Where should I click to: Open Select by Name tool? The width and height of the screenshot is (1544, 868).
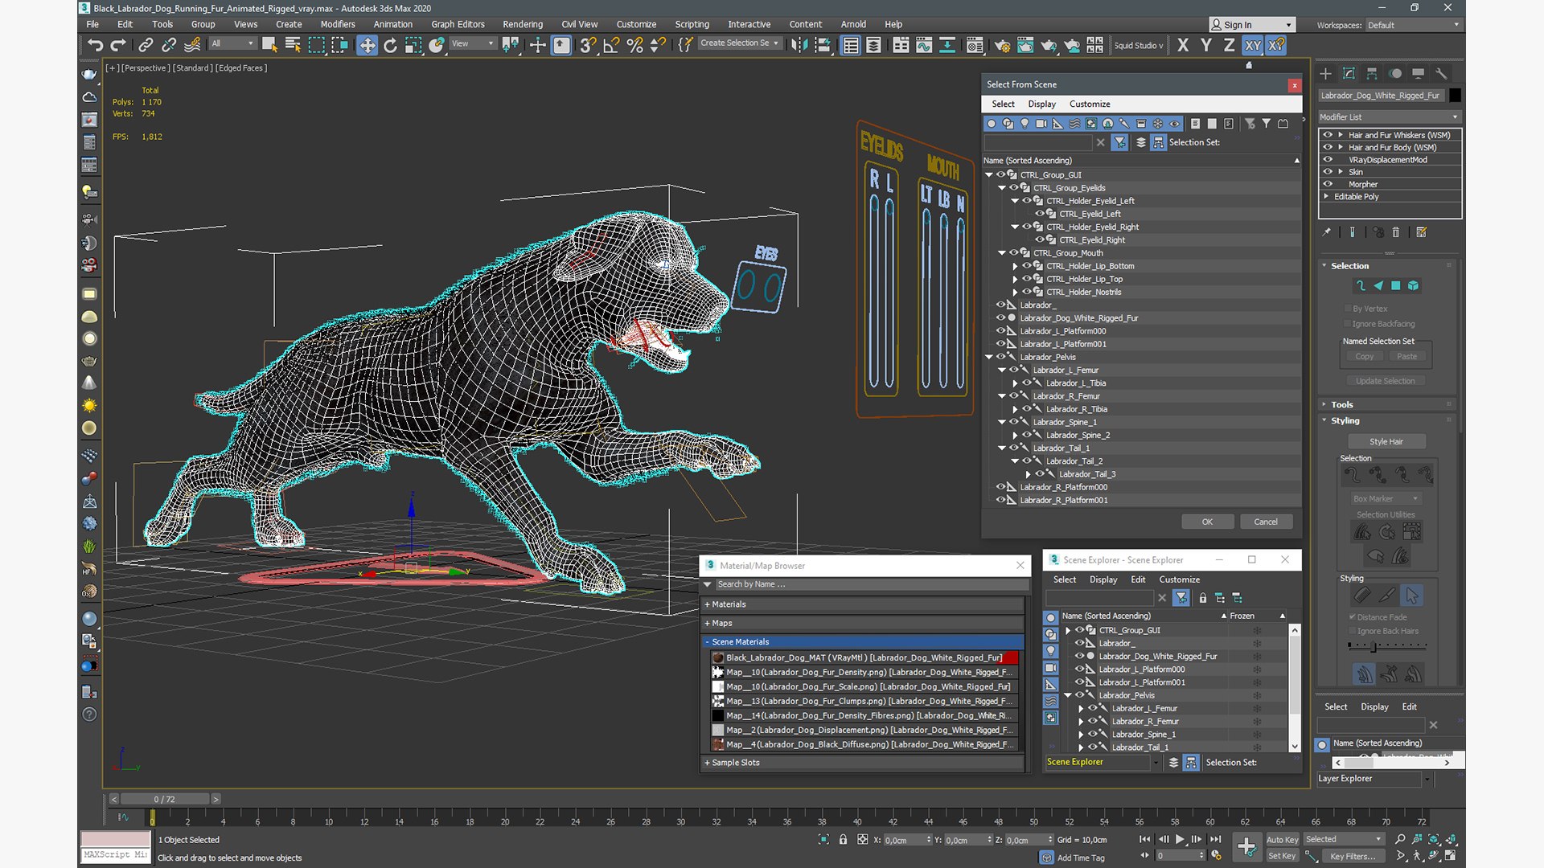(293, 45)
